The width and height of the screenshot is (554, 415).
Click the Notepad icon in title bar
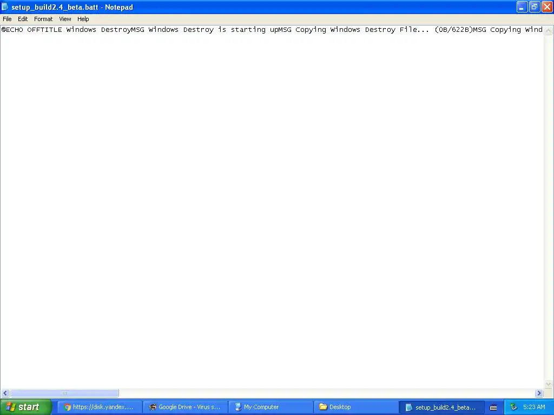point(5,7)
